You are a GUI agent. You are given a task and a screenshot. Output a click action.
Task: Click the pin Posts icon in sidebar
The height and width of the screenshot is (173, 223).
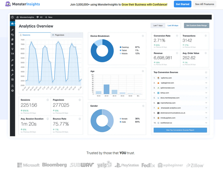[x=12, y=30]
